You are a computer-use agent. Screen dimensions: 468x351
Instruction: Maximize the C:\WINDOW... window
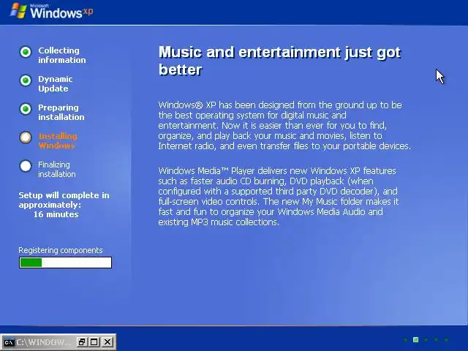[94, 341]
